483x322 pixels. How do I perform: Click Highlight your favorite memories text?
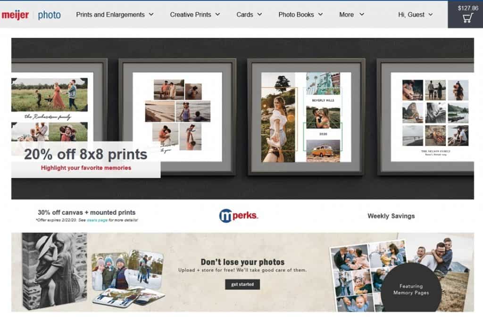pos(86,168)
